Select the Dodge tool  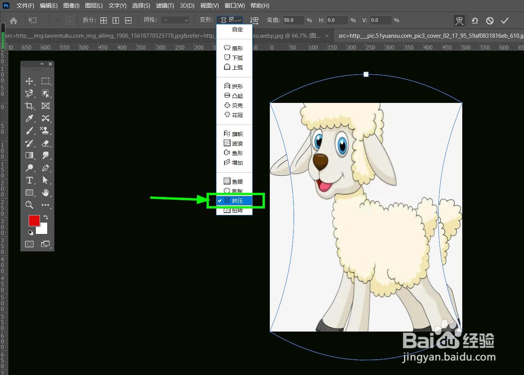pos(29,168)
